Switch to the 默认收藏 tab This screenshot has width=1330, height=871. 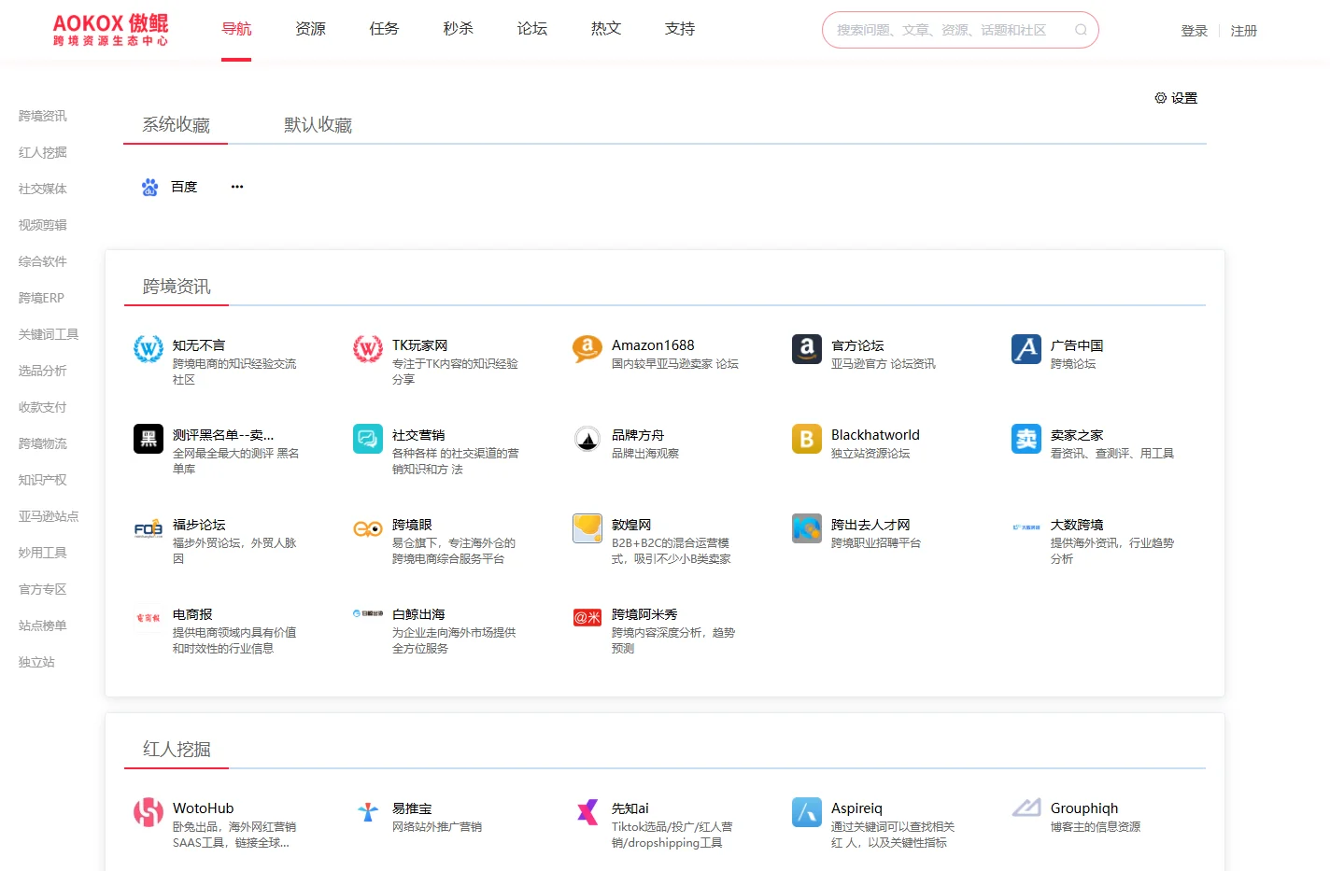(x=318, y=125)
